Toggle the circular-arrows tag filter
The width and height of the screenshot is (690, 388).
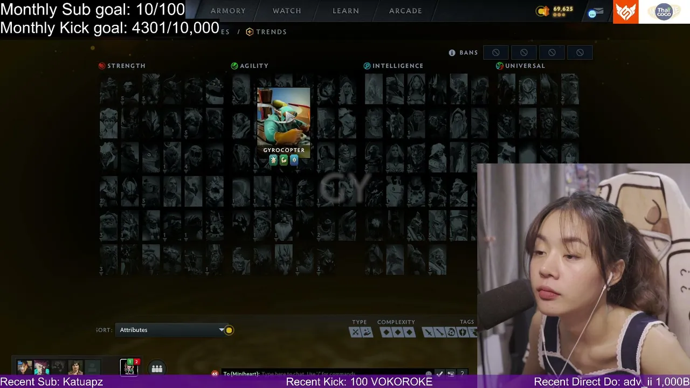[x=452, y=332]
